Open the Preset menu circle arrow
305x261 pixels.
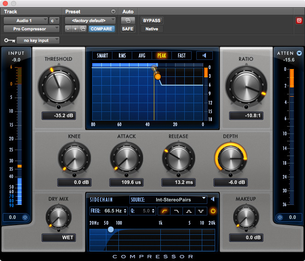pos(113,12)
